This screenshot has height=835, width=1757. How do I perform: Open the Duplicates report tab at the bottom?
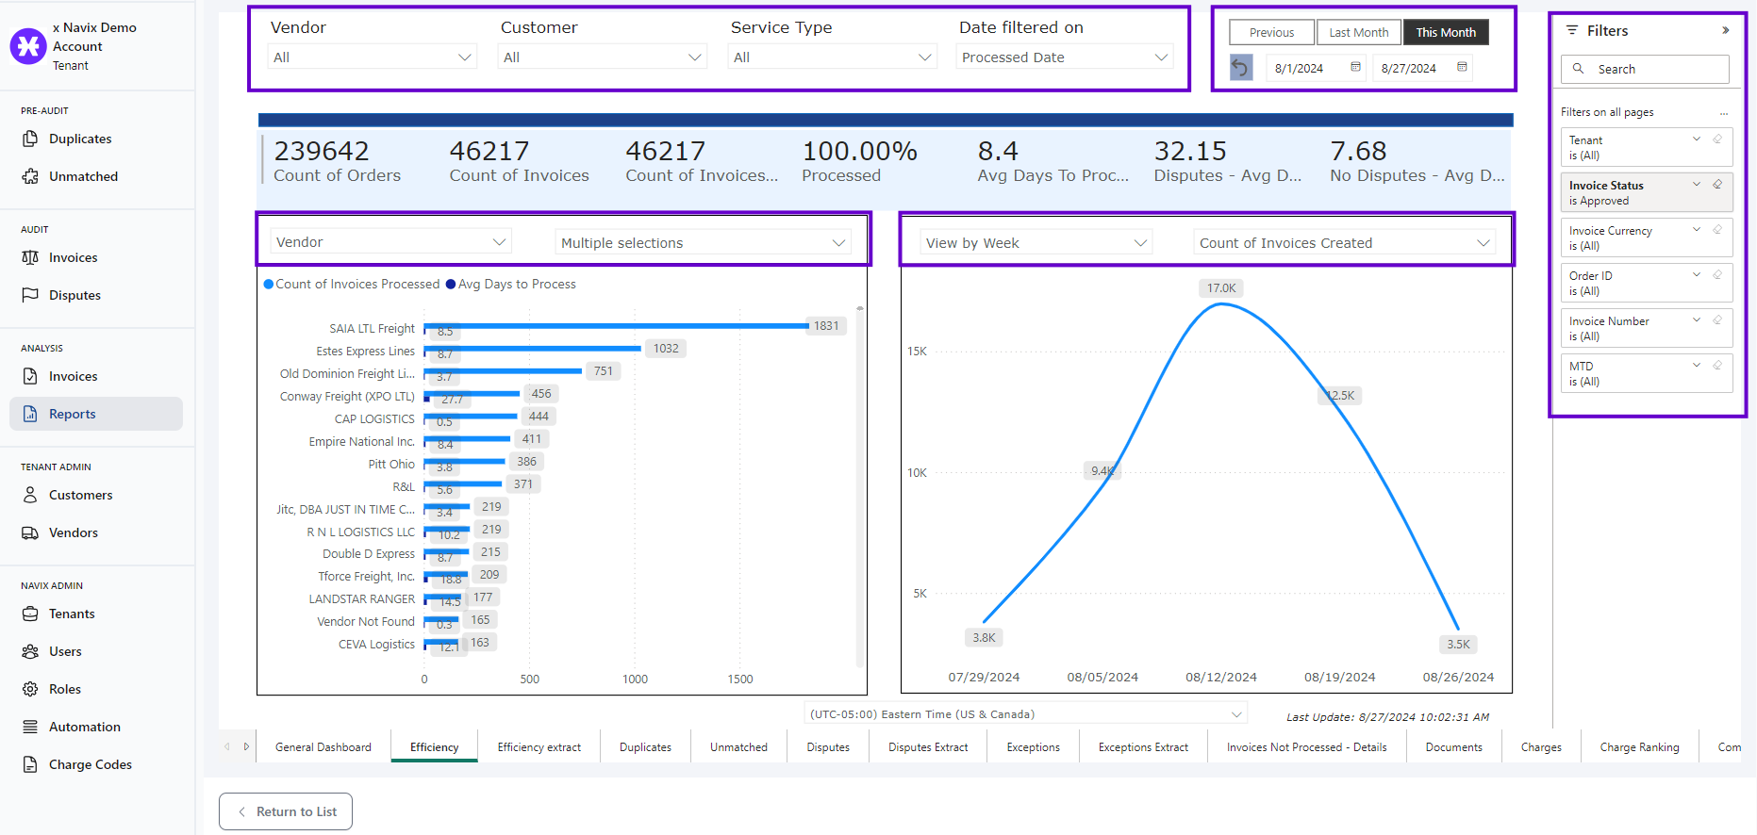645,747
